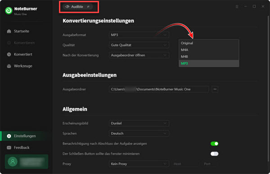Click the Audible book icon
This screenshot has width=270, height=174.
pyautogui.click(x=67, y=7)
